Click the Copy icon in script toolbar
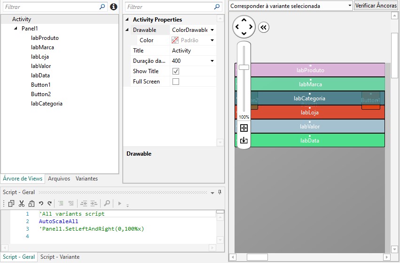Image resolution: width=400 pixels, height=263 pixels. [11, 203]
